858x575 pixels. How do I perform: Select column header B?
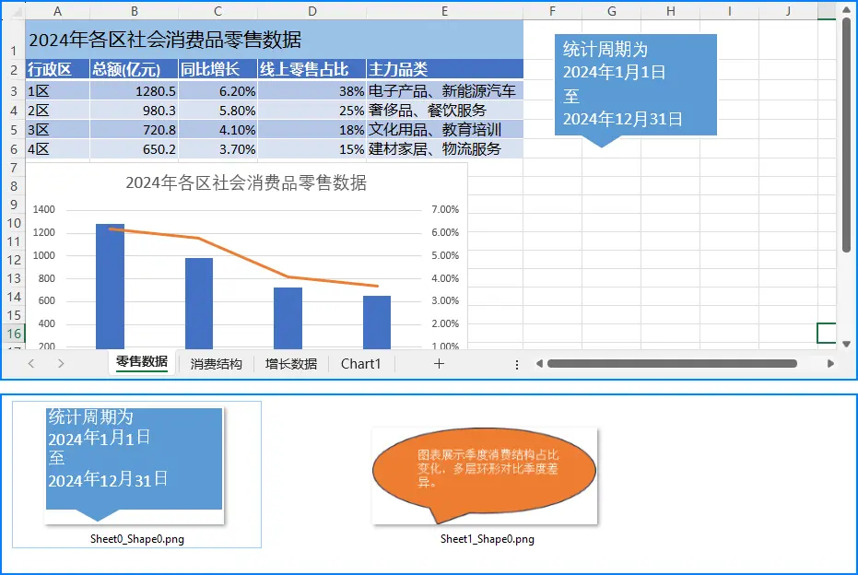(134, 9)
